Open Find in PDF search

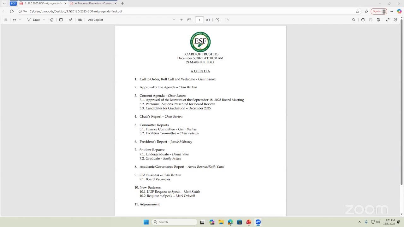click(x=353, y=20)
